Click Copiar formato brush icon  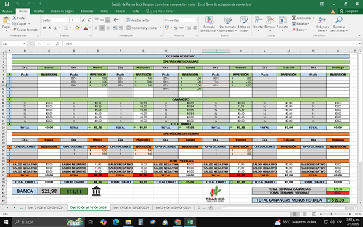[x=14, y=30]
